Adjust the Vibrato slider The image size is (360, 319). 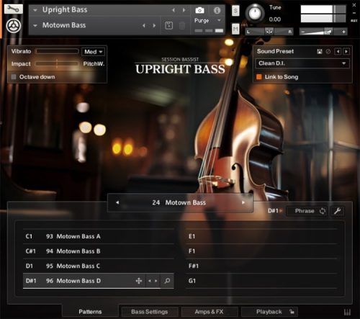point(57,51)
